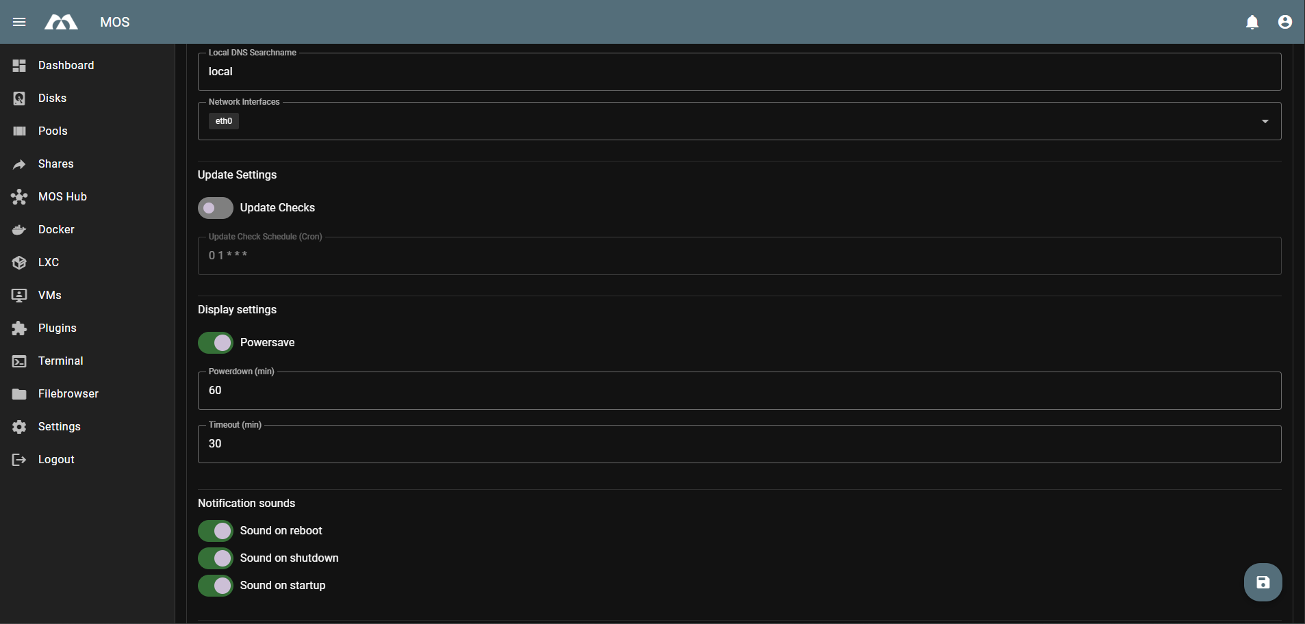The image size is (1305, 624).
Task: Toggle Sound on shutdown switch
Action: click(216, 558)
